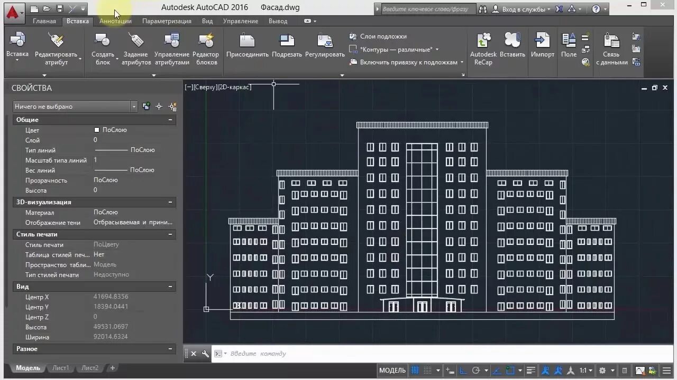Open Редактор блоков tool
Image resolution: width=677 pixels, height=380 pixels.
point(206,49)
